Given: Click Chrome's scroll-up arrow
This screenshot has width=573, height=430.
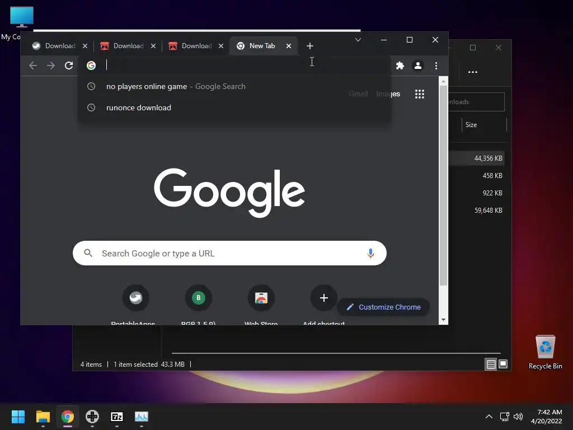Looking at the screenshot, I should click(443, 81).
